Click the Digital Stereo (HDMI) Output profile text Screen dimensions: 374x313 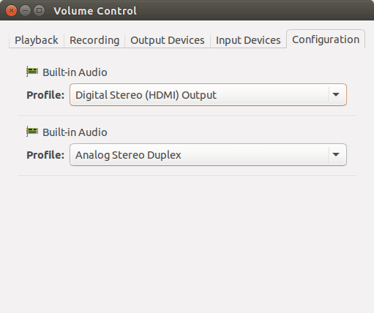(x=146, y=95)
